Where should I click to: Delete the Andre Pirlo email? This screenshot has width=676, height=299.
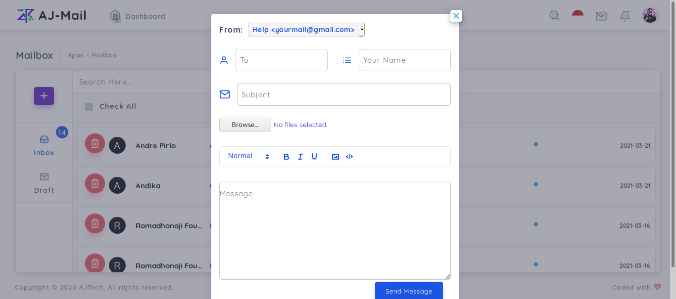click(95, 143)
